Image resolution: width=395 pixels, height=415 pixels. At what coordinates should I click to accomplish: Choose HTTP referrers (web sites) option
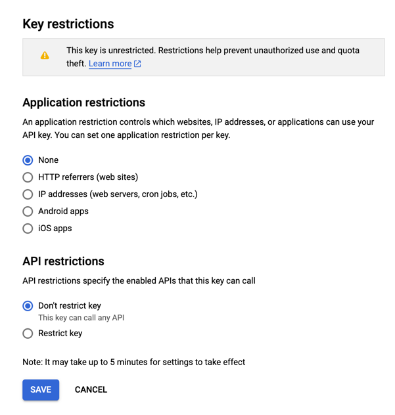(28, 177)
